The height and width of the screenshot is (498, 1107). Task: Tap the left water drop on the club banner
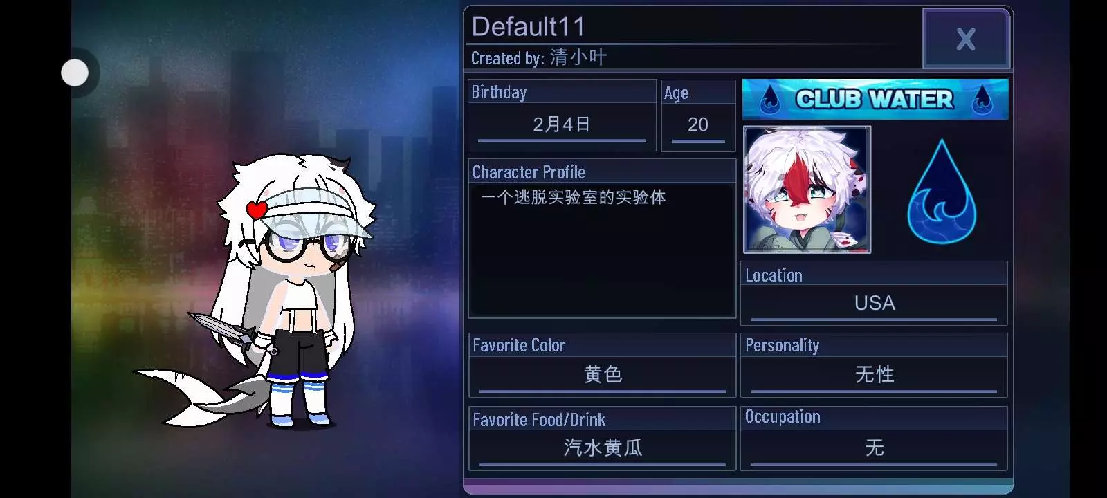coord(770,100)
